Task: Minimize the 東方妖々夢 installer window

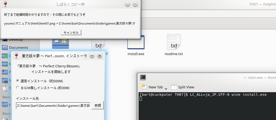Action: [x=92, y=56]
